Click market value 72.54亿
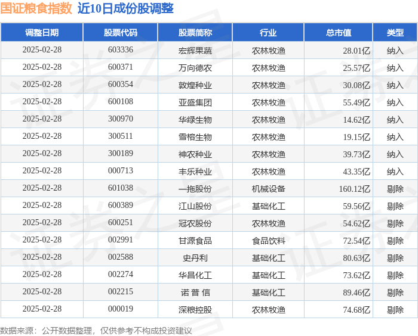The image size is (418, 336). point(356,241)
